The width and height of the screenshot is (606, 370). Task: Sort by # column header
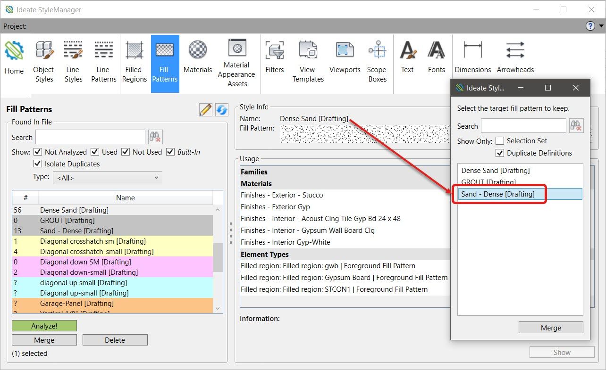point(25,198)
